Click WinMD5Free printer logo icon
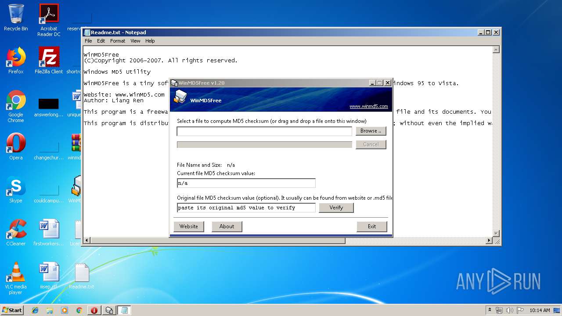Screen dimensions: 562x316 pyautogui.click(x=180, y=96)
